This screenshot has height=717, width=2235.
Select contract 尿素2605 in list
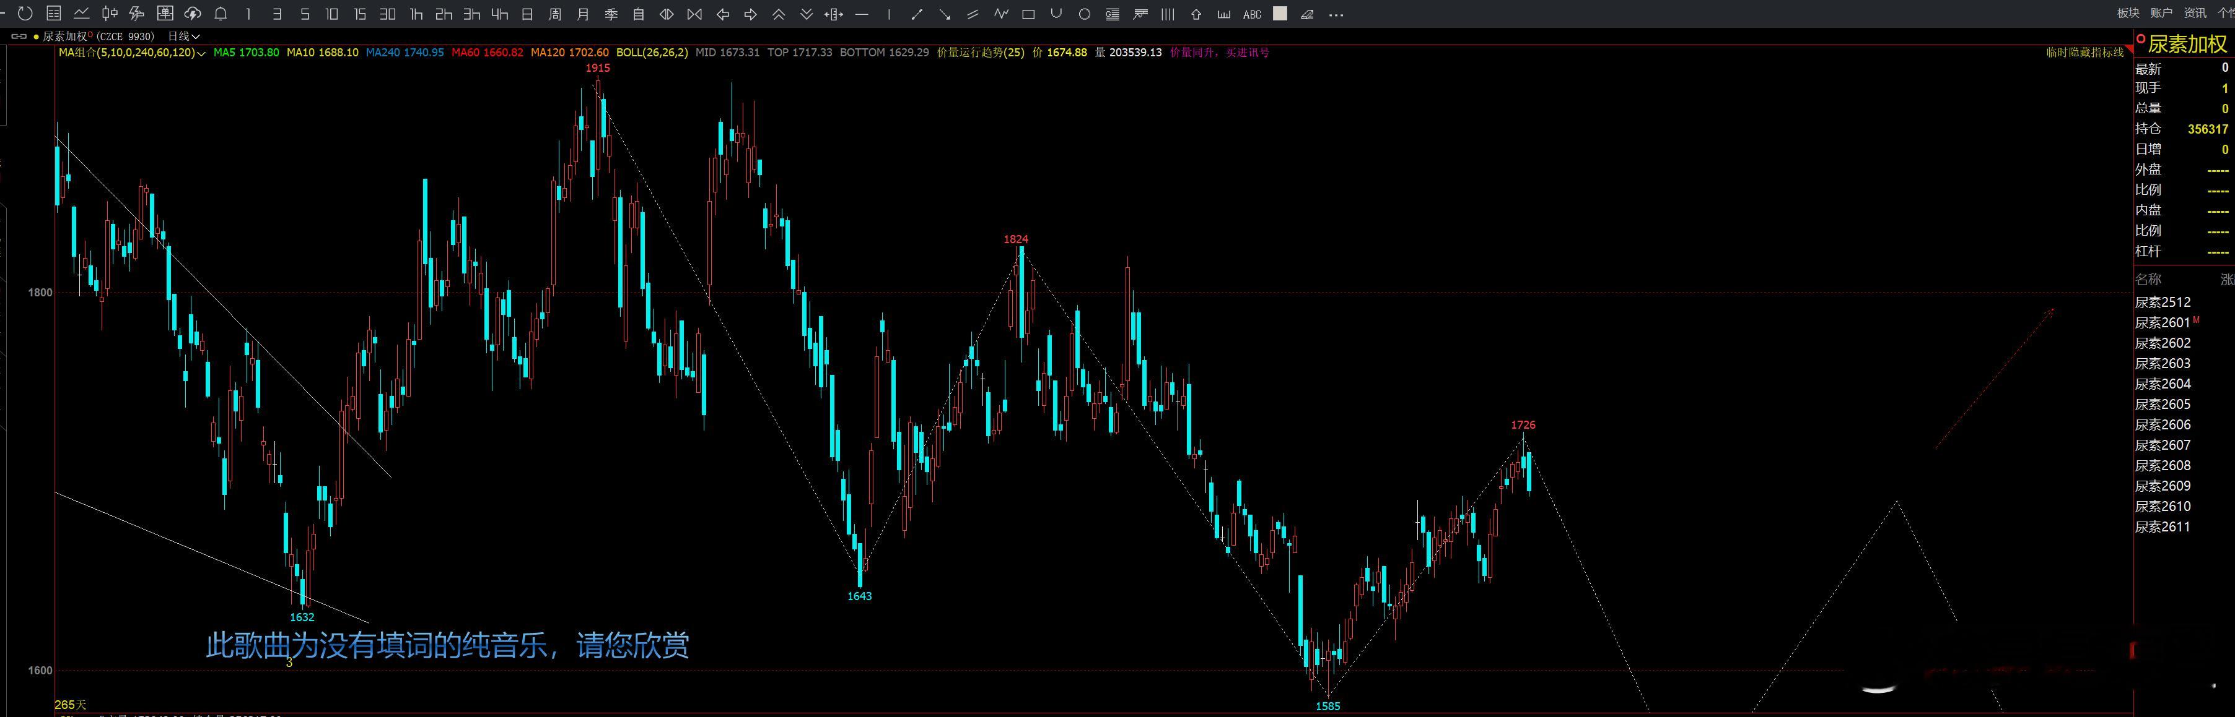[2162, 404]
